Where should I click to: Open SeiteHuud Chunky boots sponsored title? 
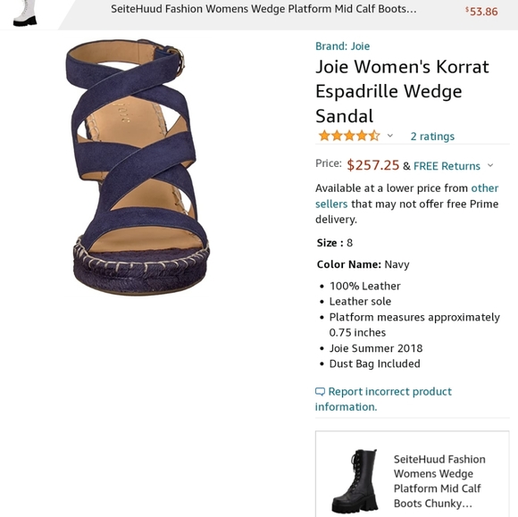coord(439,481)
